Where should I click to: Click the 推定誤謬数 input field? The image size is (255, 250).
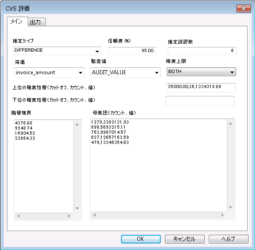click(202, 51)
